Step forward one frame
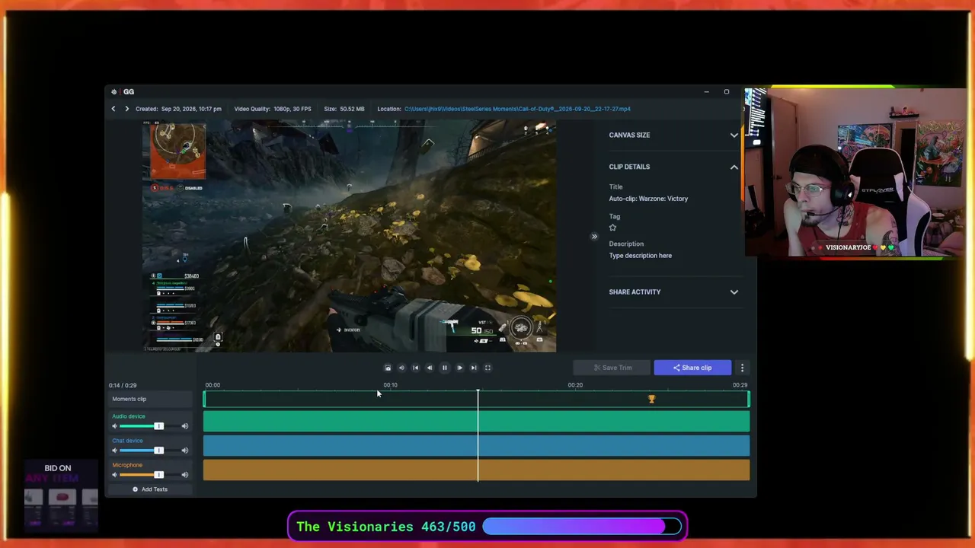975x548 pixels. pyautogui.click(x=459, y=368)
